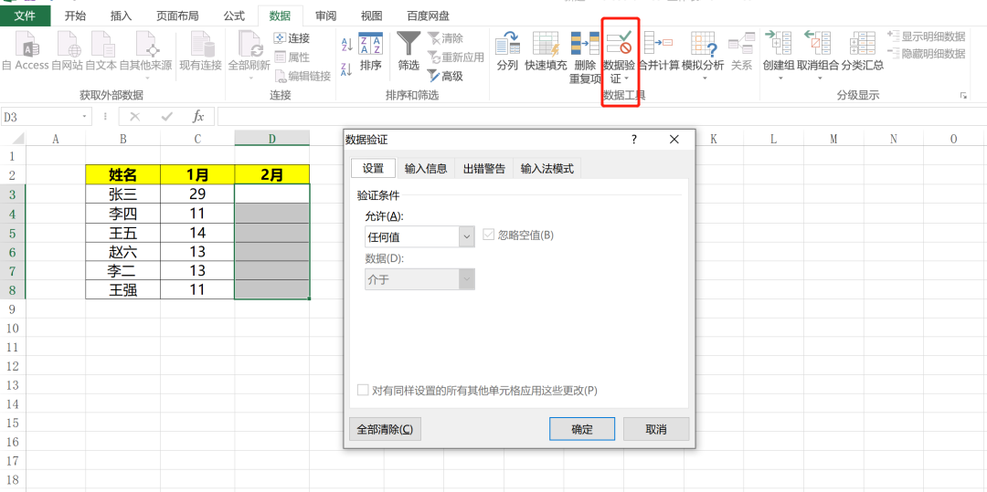
Task: Open the 排序 sort dialog
Action: pyautogui.click(x=371, y=51)
